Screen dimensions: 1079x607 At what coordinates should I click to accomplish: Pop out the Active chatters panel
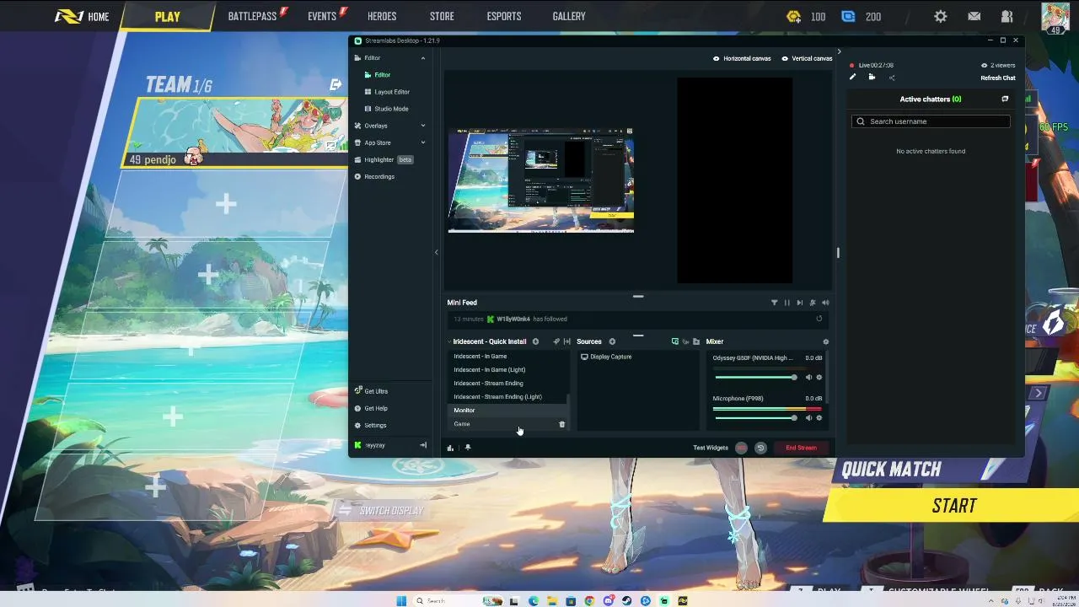[x=1005, y=99]
